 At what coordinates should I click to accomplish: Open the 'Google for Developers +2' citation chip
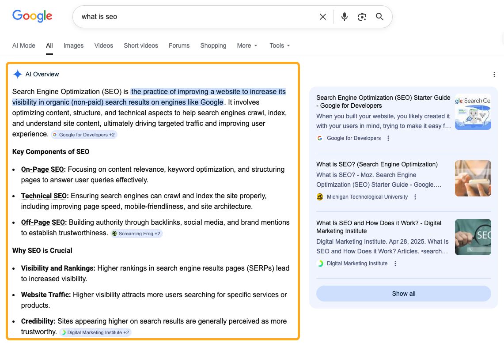(84, 135)
